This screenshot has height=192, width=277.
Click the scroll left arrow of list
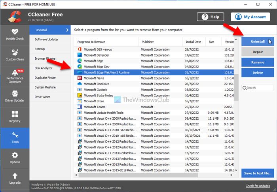click(x=76, y=175)
